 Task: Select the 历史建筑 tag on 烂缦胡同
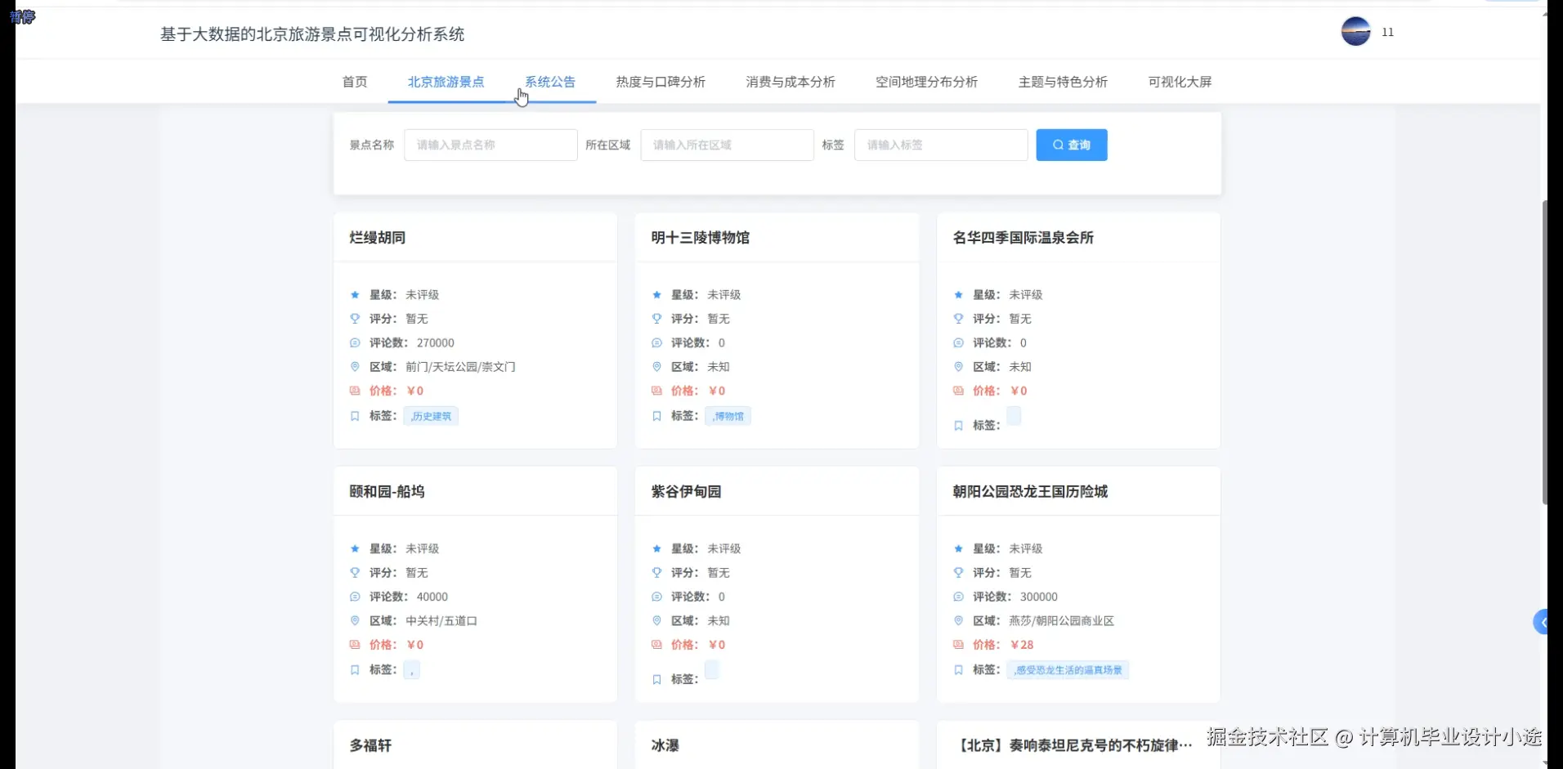[x=430, y=416]
